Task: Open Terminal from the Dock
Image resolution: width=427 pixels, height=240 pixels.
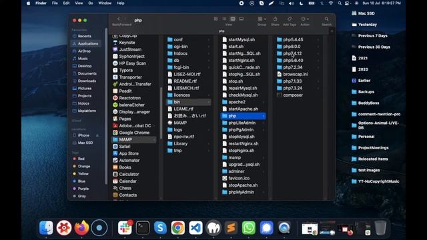Action: (x=143, y=227)
